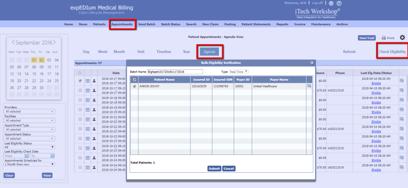Screen dimensions: 408x188
Task: Toggle select-all checkbox in eligibility dialog
Action: 135,80
